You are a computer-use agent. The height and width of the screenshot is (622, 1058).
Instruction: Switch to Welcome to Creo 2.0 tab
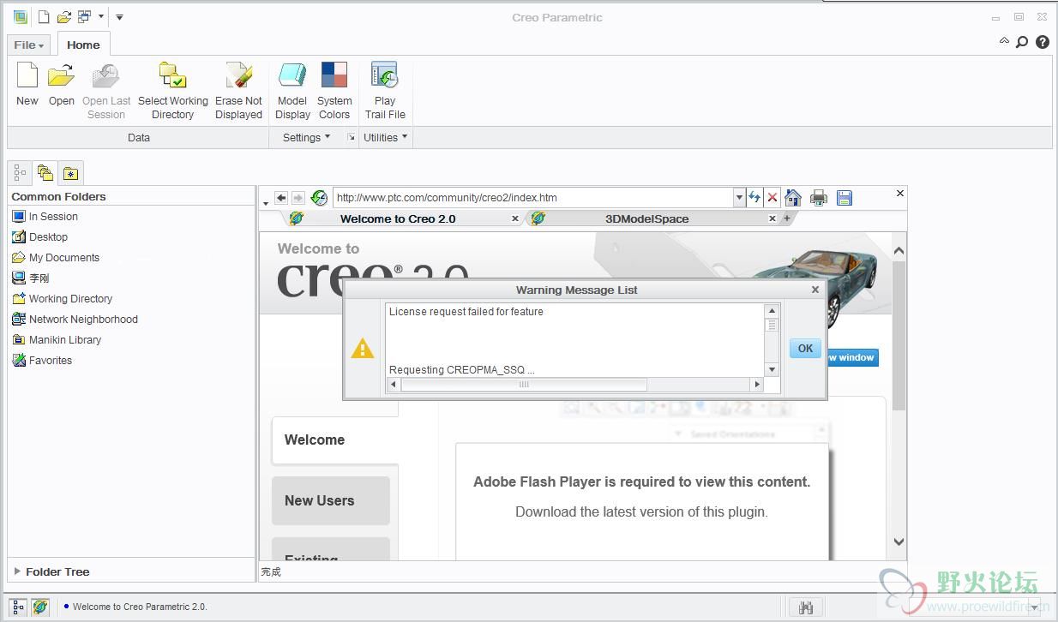(x=398, y=219)
